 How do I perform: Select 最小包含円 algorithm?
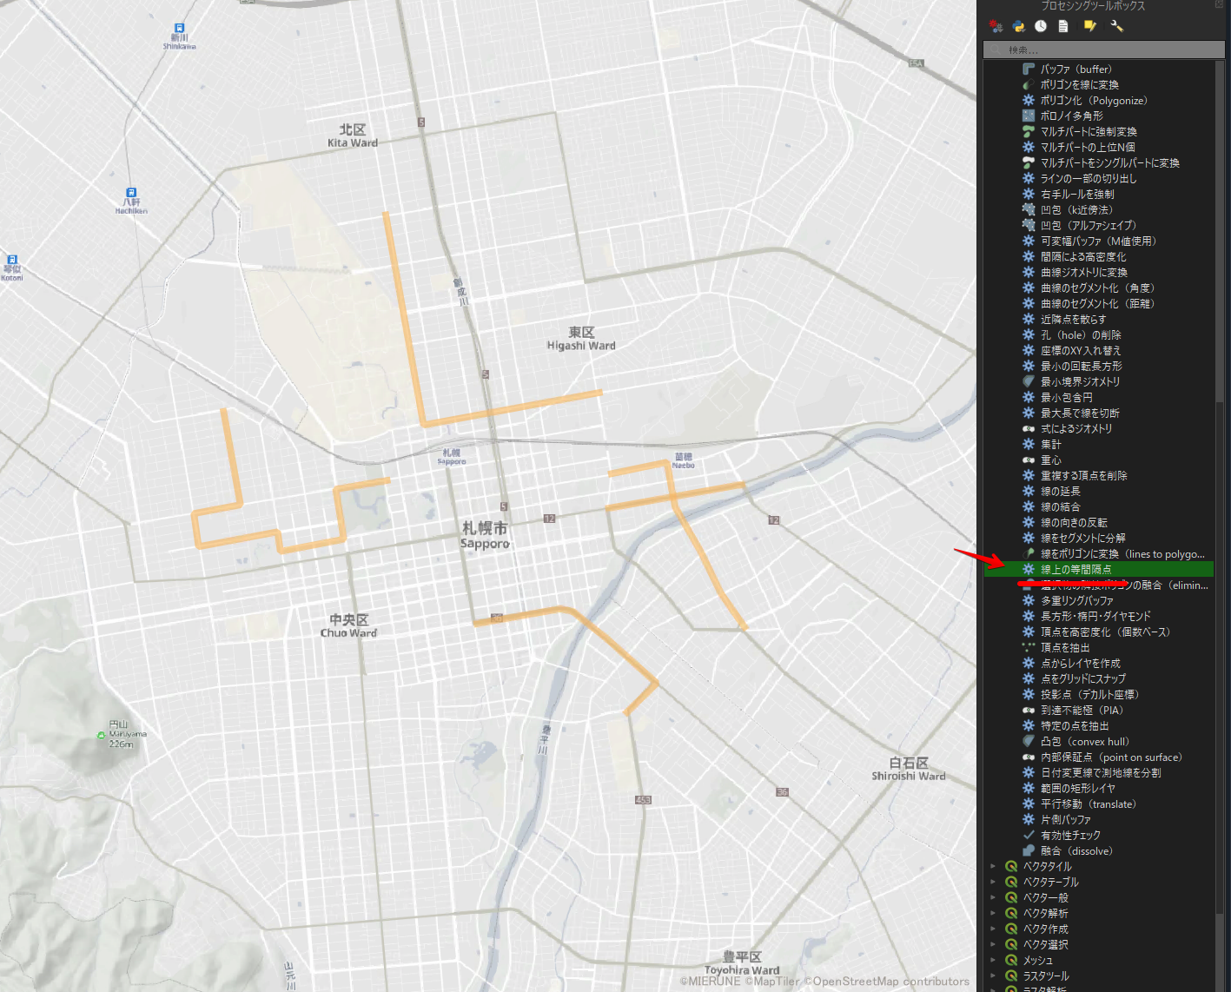(1067, 397)
